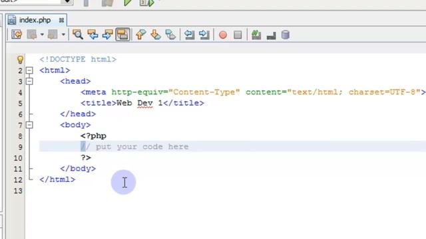The width and height of the screenshot is (426, 239).
Task: Click the ?> closing PHP tag
Action: click(86, 157)
